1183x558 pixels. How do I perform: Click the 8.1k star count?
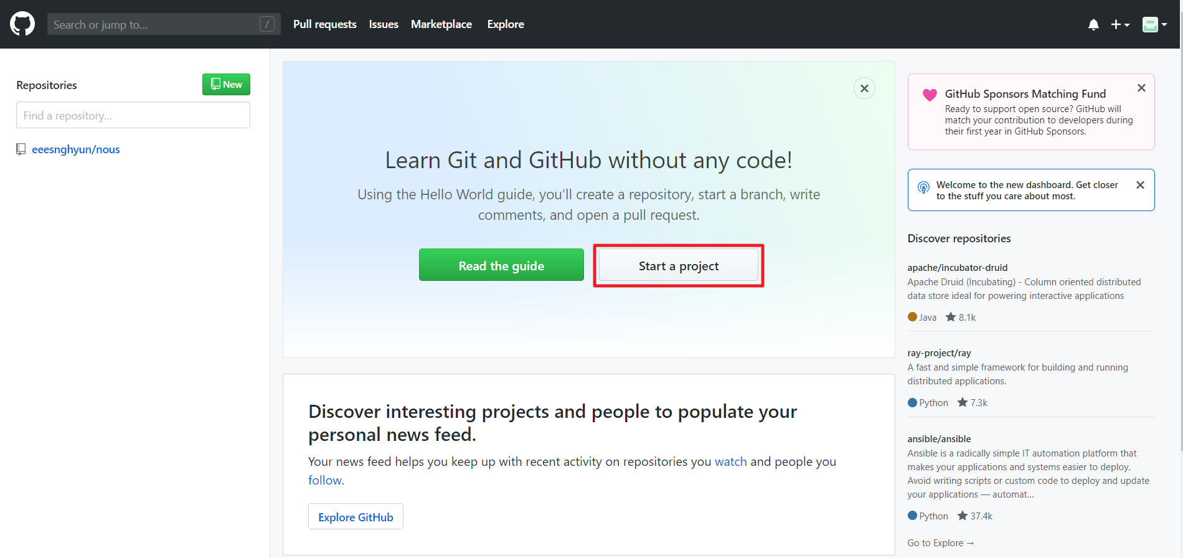point(961,318)
